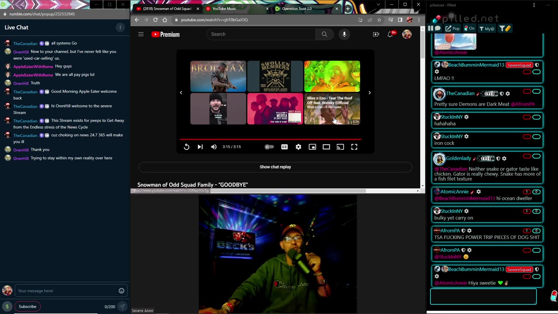Pause the Pilled chat feed
Viewport: 558px width, 314px height.
tap(431, 28)
